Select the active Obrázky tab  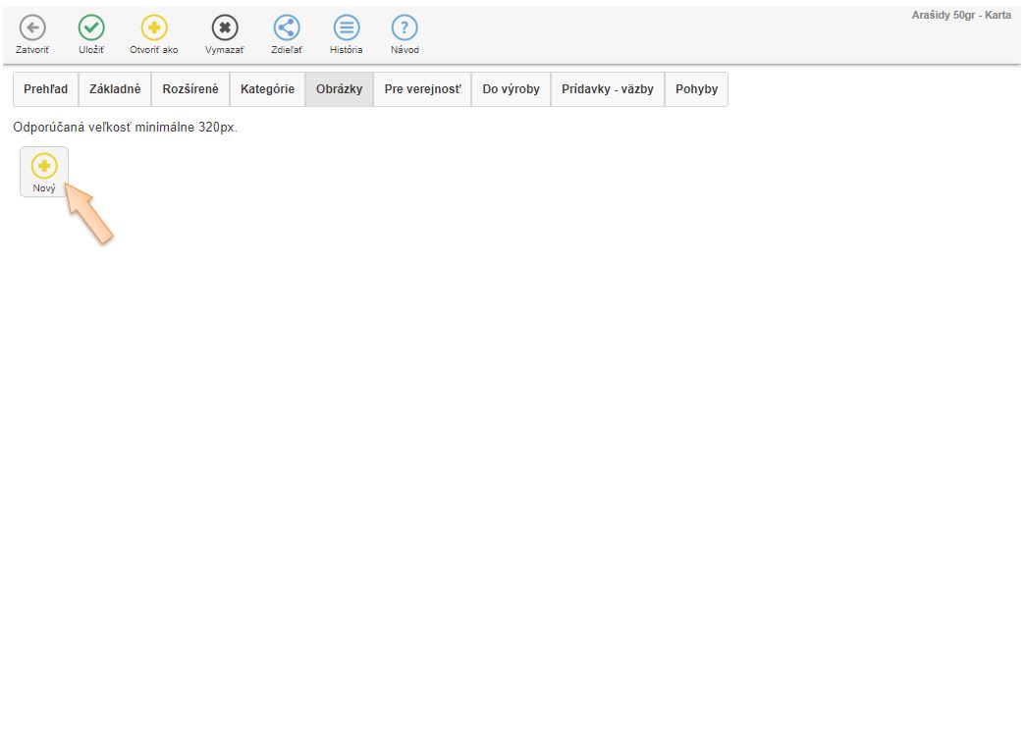339,89
